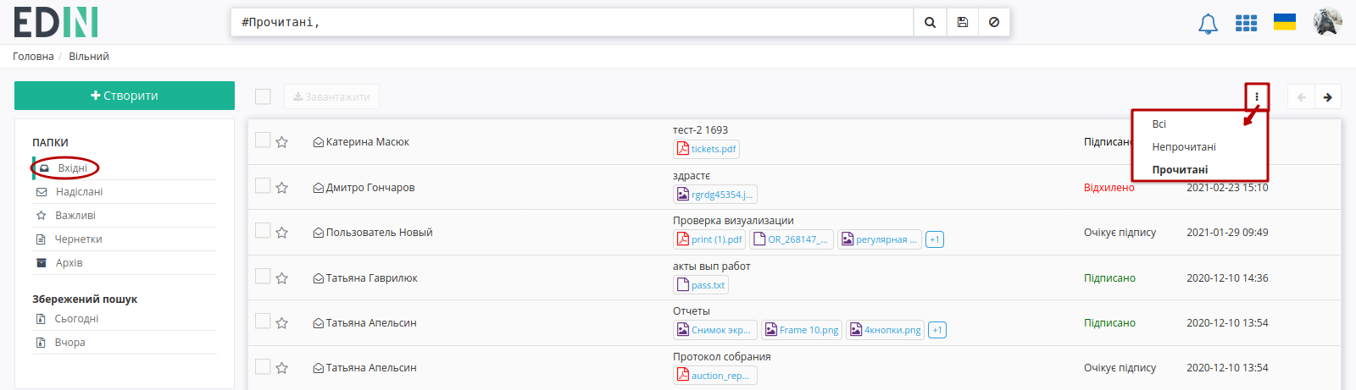This screenshot has height=390, width=1356.
Task: Open the Важливі folder
Action: (75, 216)
